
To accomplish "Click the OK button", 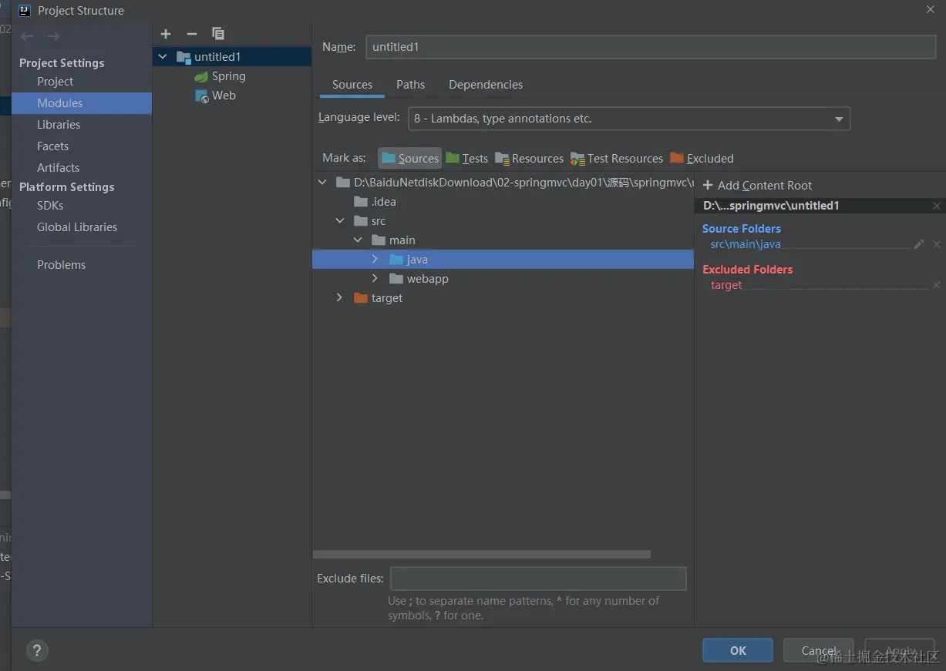I will pos(738,650).
